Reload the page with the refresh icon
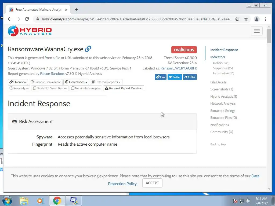The image size is (275, 206). [x=27, y=19]
